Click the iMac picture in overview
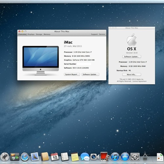The image size is (164, 164). 41,60
